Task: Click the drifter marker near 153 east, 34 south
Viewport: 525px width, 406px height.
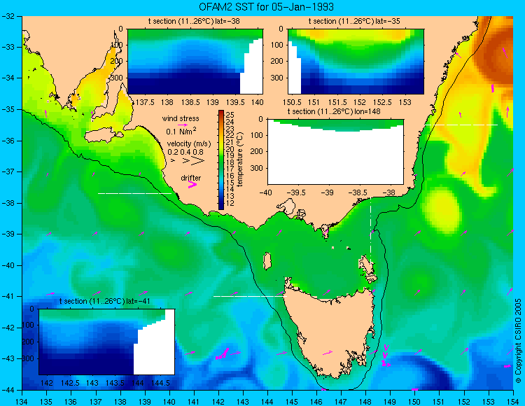Action: click(x=493, y=88)
